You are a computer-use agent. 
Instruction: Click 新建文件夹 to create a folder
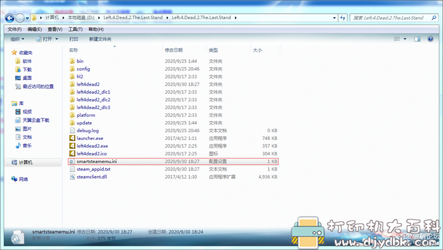coord(100,39)
